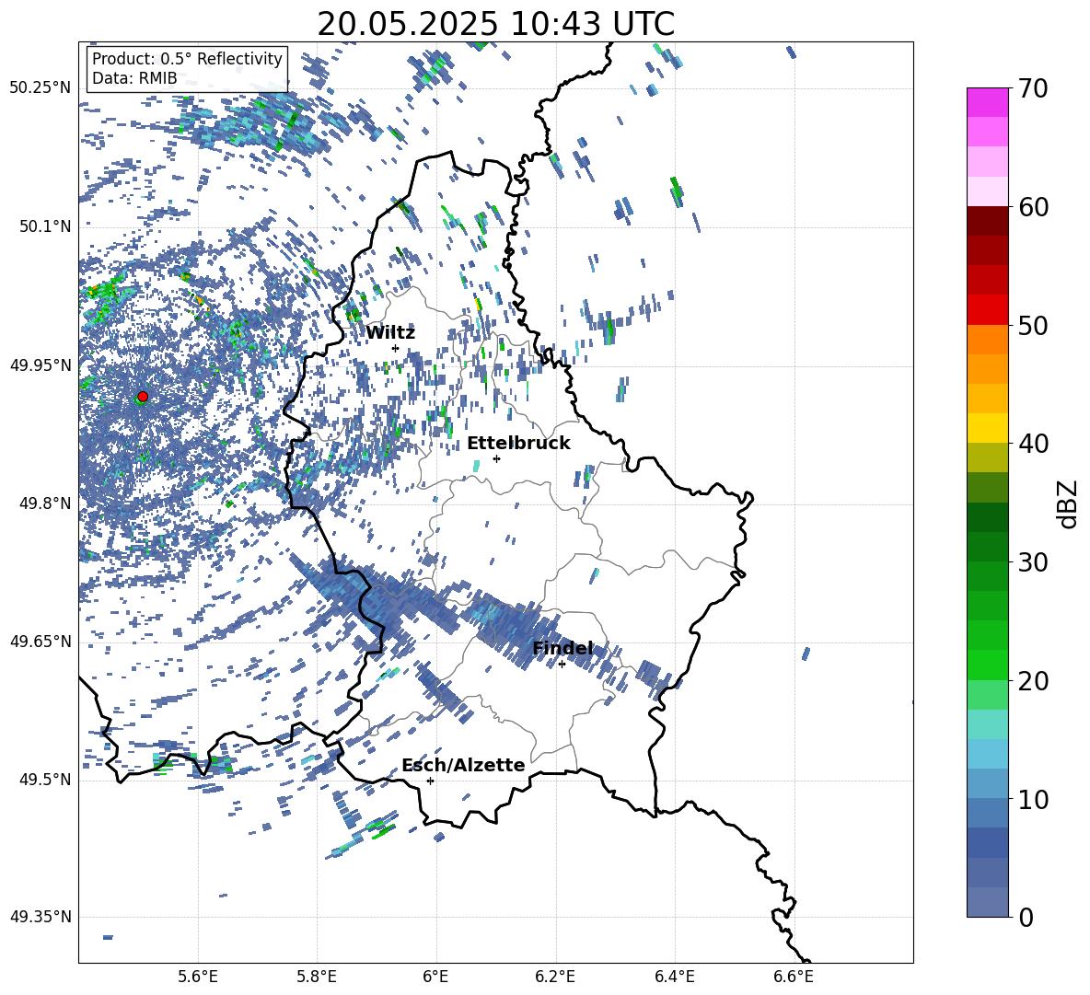Click the 20 value on the colorbar
This screenshot has width=1090, height=995.
pos(1034,681)
